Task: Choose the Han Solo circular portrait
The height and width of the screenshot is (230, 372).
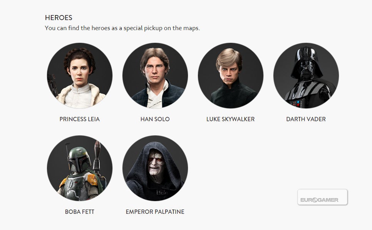Action: pos(155,76)
